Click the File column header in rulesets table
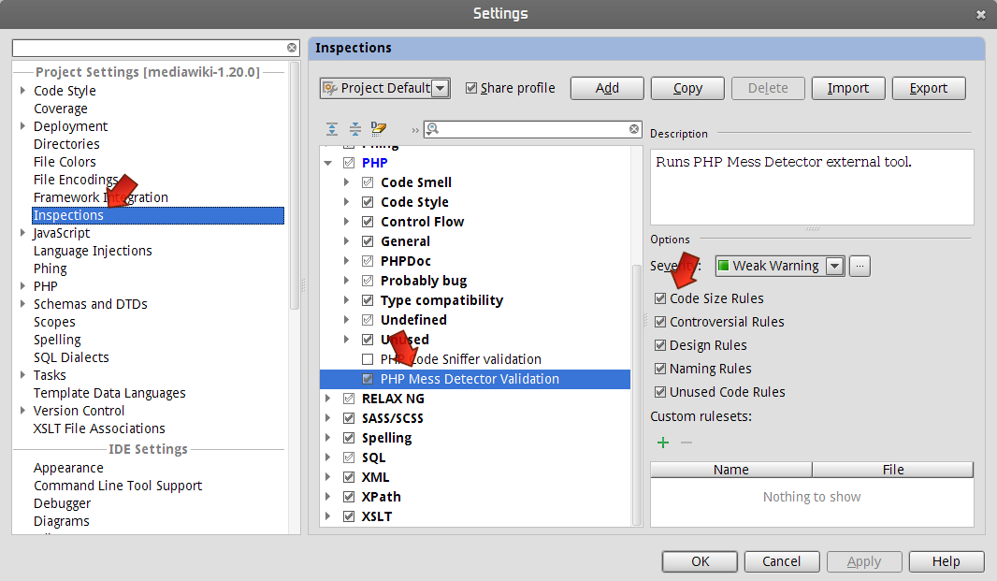 [893, 470]
